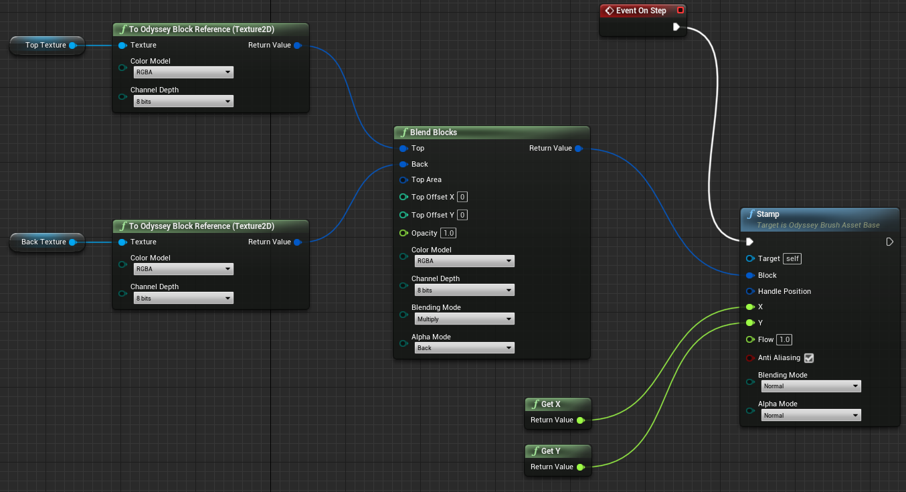This screenshot has height=492, width=906.
Task: Disable Anti Aliasing on the Stamp node
Action: click(x=808, y=357)
